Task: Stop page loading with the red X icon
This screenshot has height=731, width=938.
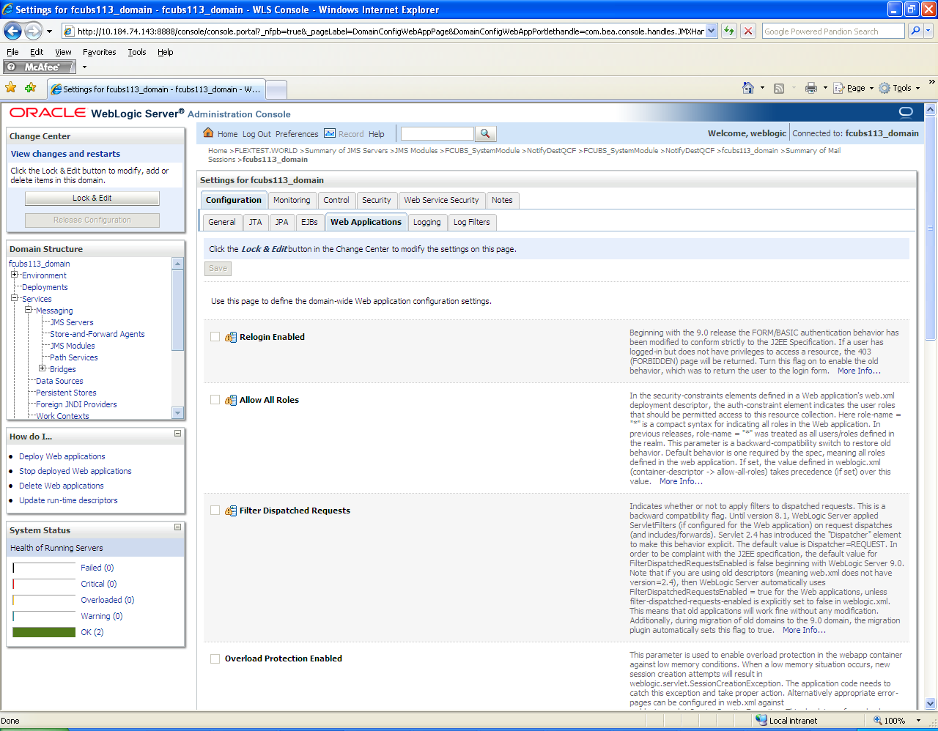Action: coord(748,31)
